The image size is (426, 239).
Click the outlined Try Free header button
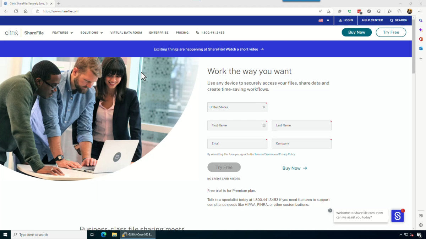[391, 32]
